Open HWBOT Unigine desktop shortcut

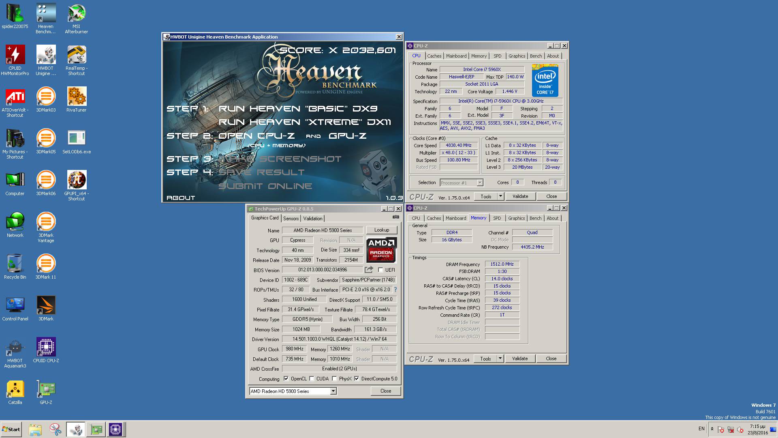46,60
